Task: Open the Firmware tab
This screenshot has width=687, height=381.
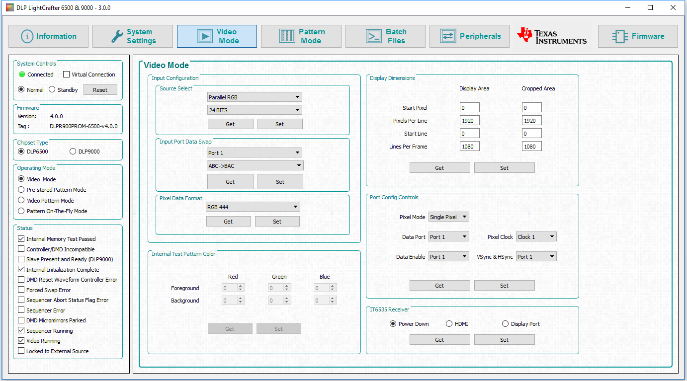Action: point(638,36)
